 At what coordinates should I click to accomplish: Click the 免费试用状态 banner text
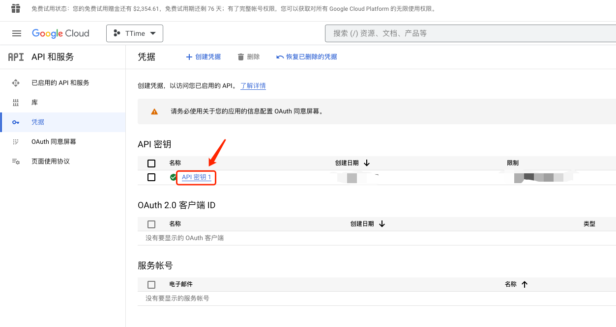(234, 9)
